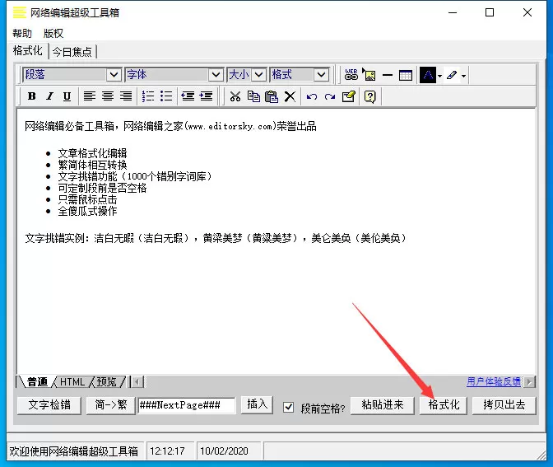
Task: Apply italic with the I icon
Action: (x=49, y=96)
